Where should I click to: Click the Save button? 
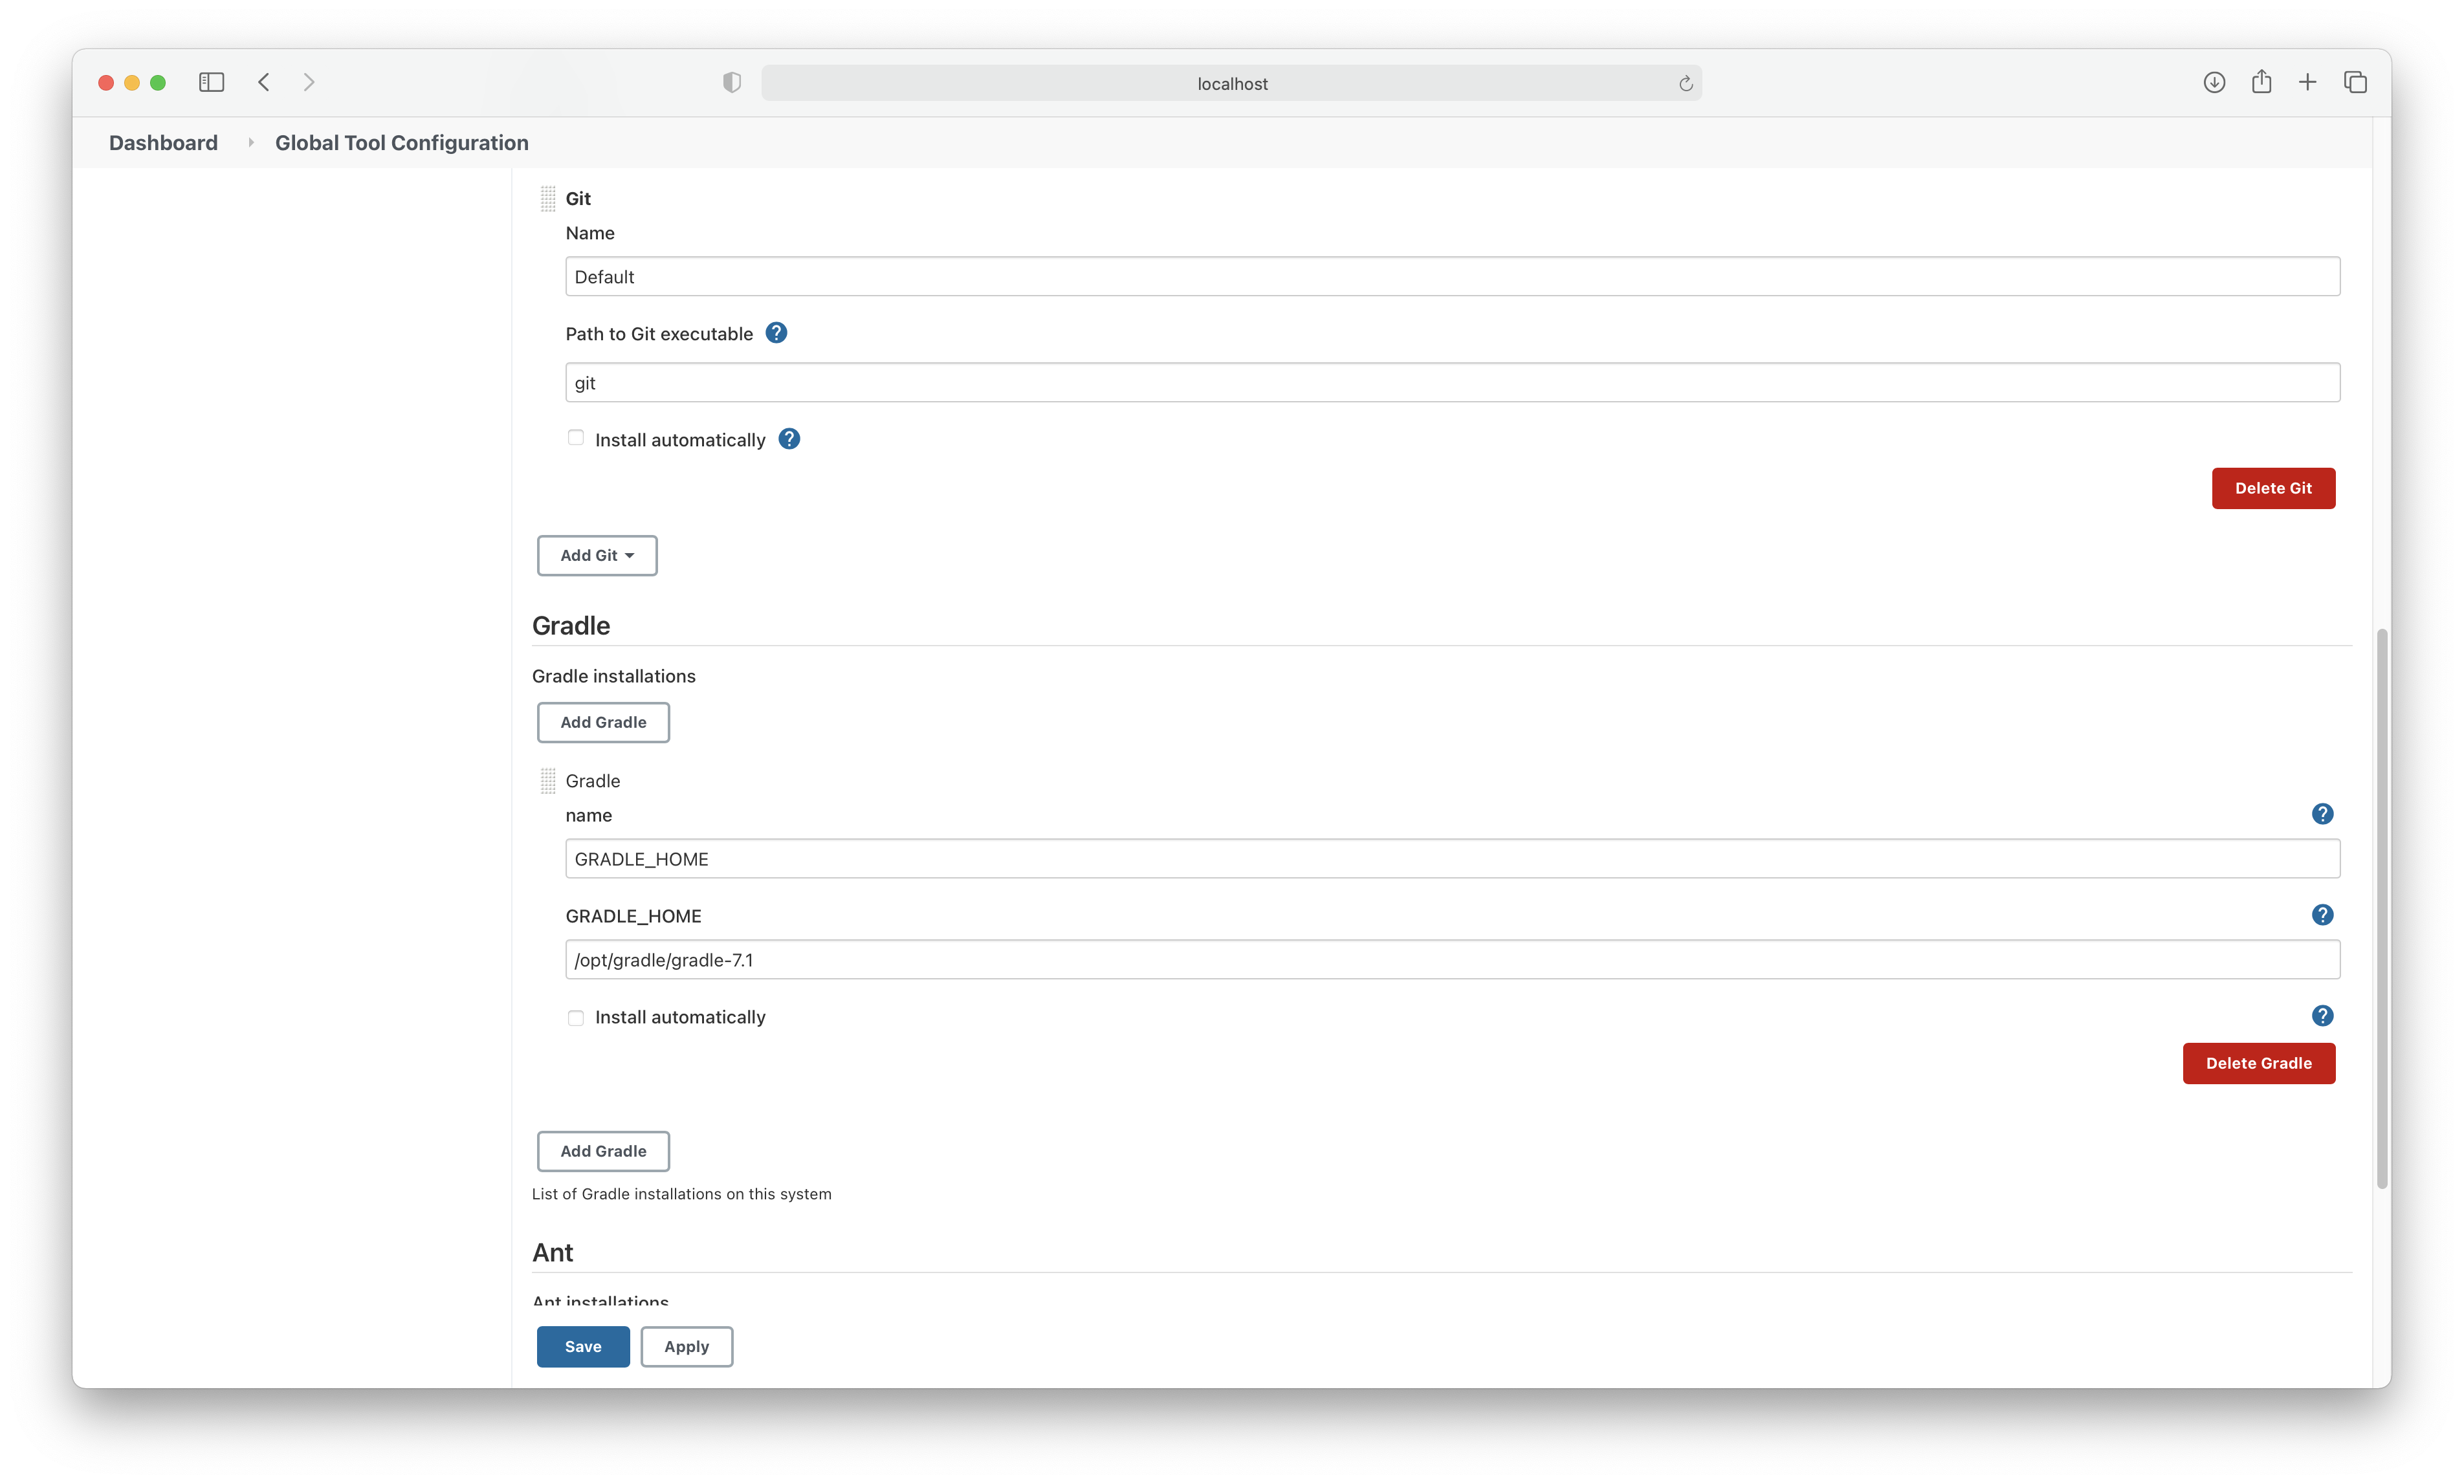583,1347
